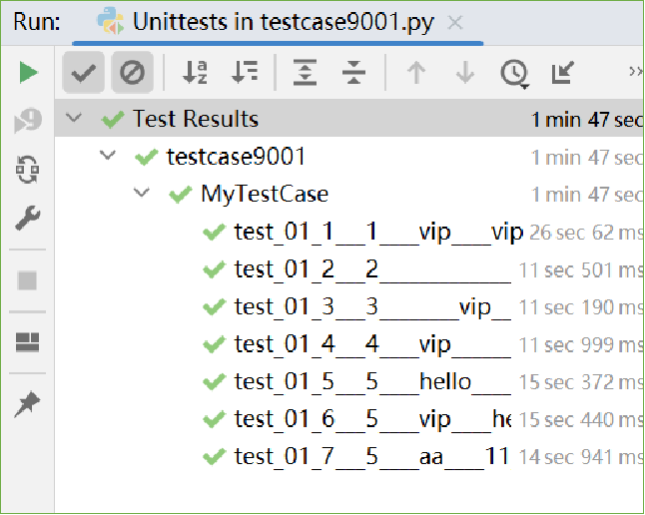Image resolution: width=645 pixels, height=515 pixels.
Task: Click the Rerun failed tests icon
Action: (x=28, y=122)
